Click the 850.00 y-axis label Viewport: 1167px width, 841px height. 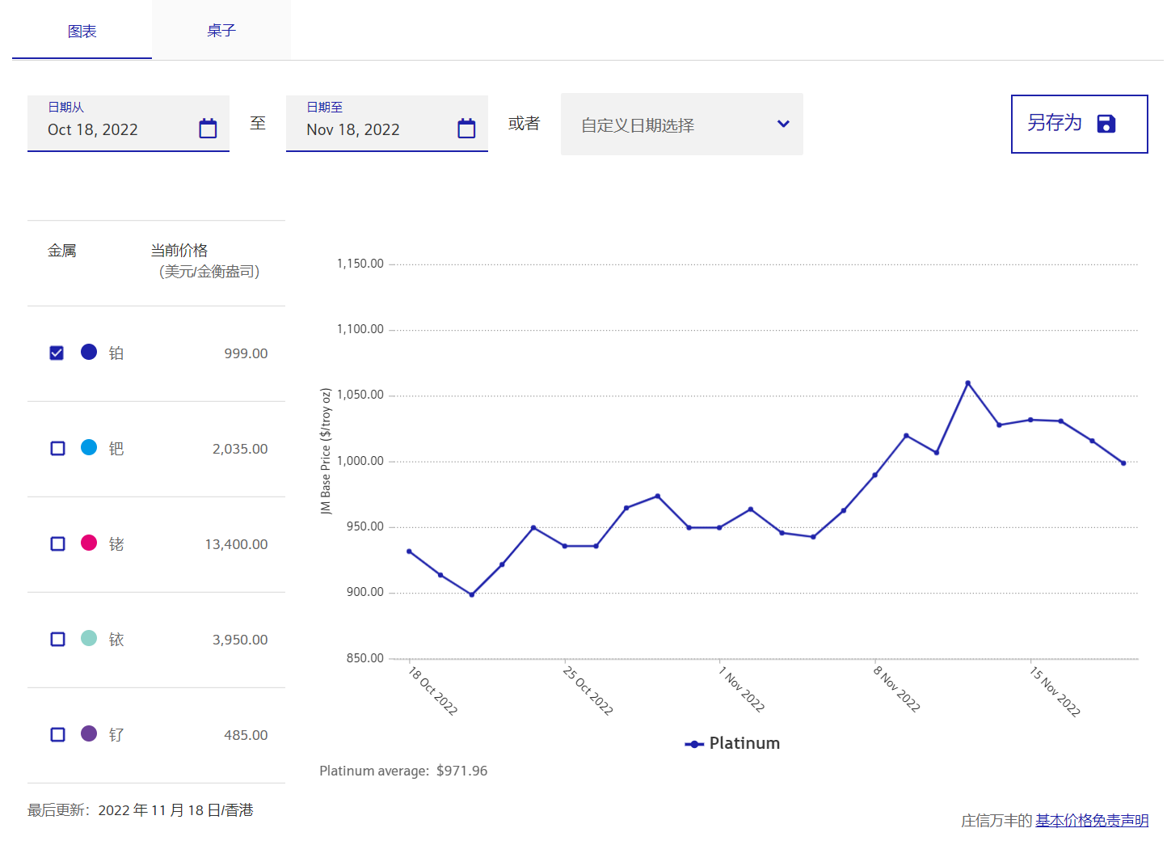365,658
